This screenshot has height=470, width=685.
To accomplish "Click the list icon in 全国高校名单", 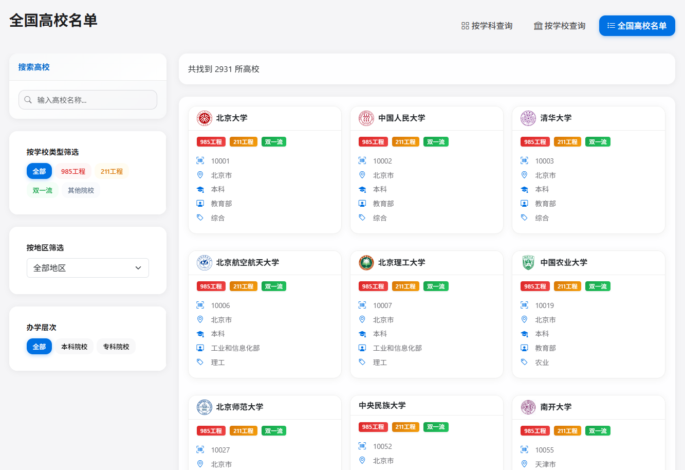I will point(611,25).
